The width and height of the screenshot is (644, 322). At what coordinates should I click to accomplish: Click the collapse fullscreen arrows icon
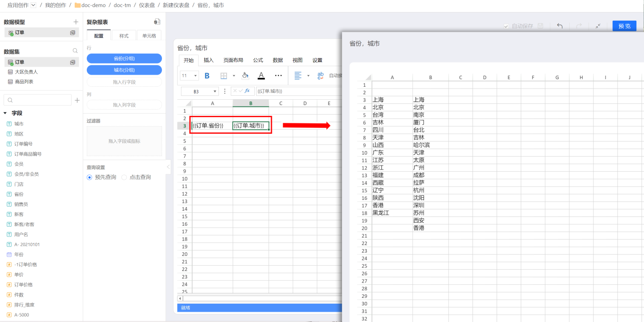(598, 26)
